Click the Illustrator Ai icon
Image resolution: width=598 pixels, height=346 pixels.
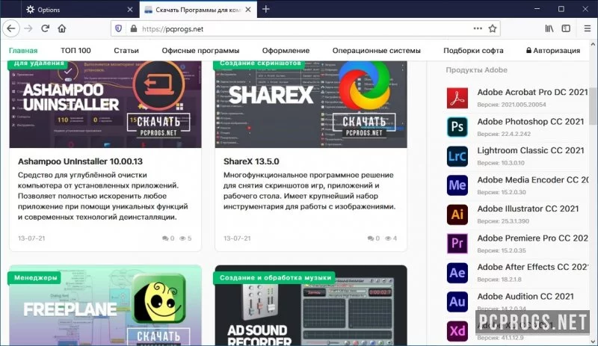457,214
